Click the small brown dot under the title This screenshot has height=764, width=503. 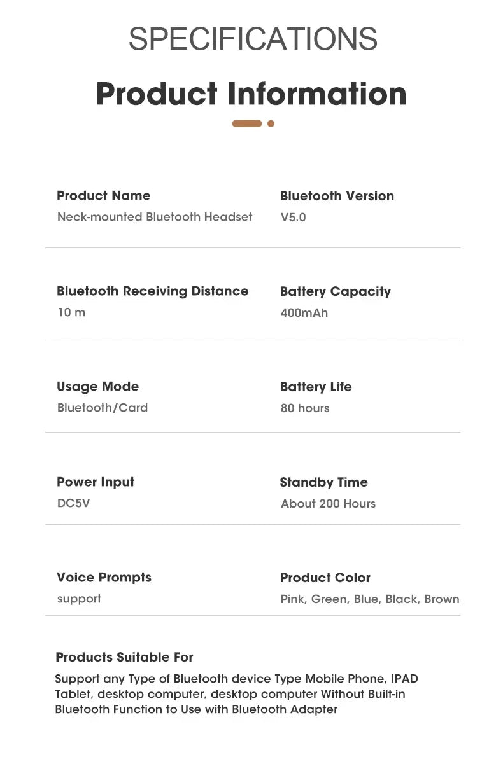(x=271, y=123)
